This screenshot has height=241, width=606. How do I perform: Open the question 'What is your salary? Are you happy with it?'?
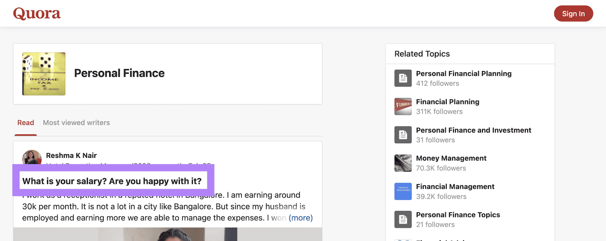coord(112,181)
